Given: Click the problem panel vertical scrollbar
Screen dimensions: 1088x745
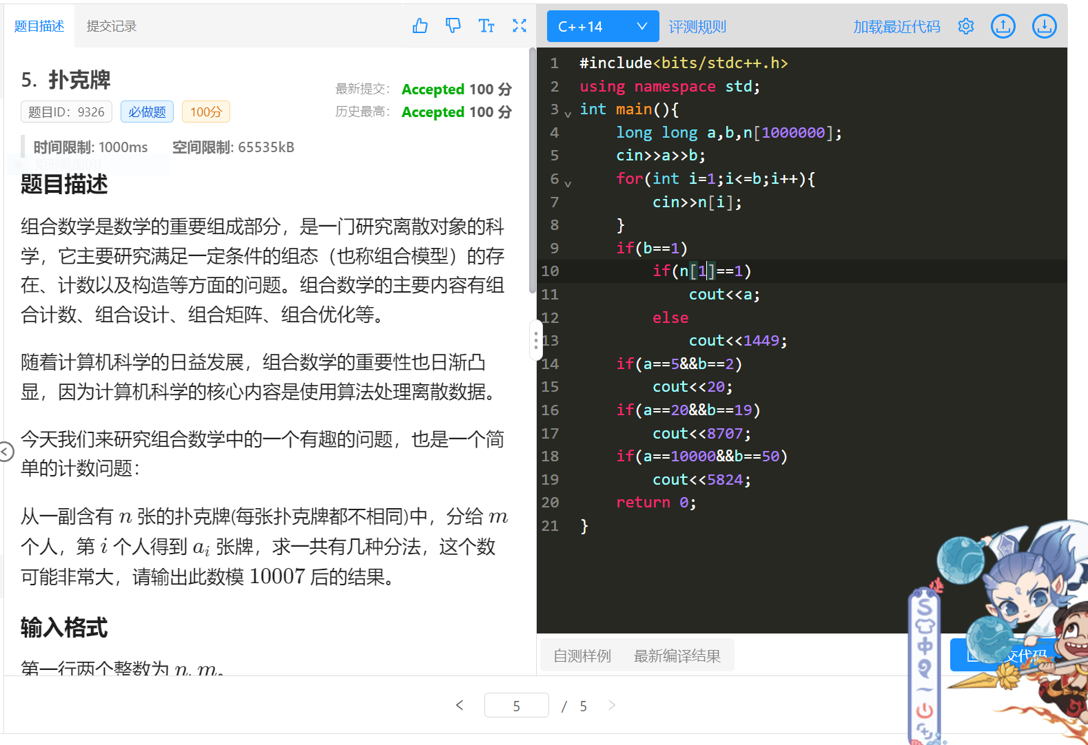Looking at the screenshot, I should pyautogui.click(x=532, y=171).
